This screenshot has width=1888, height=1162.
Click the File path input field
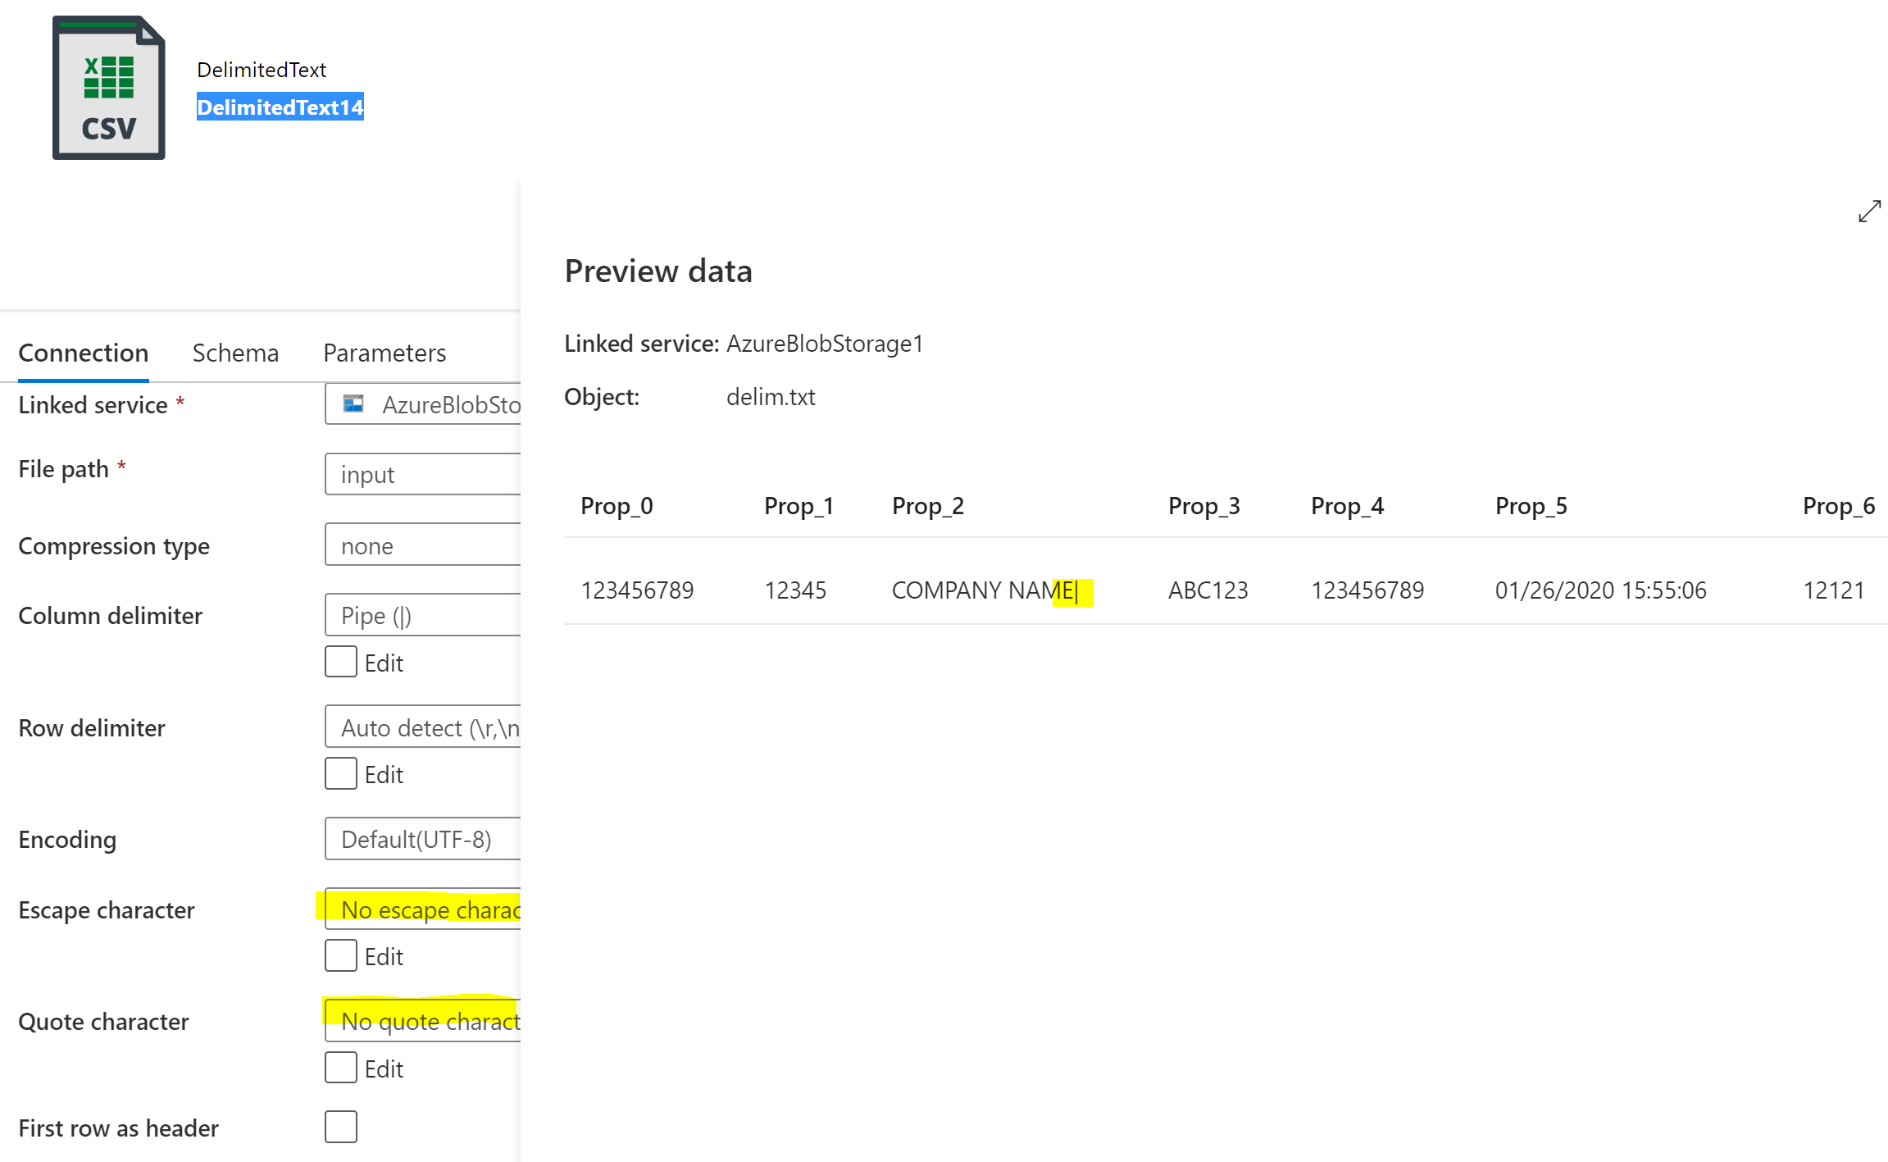pyautogui.click(x=422, y=474)
